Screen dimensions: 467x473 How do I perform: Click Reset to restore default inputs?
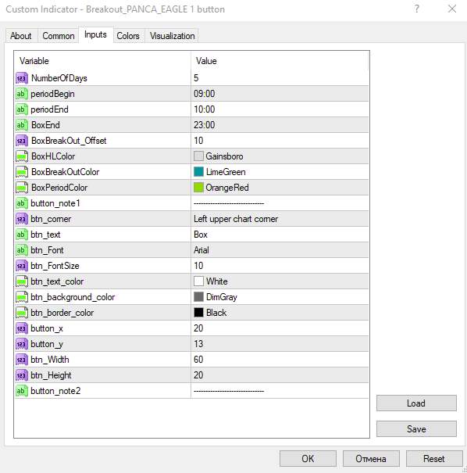point(434,458)
